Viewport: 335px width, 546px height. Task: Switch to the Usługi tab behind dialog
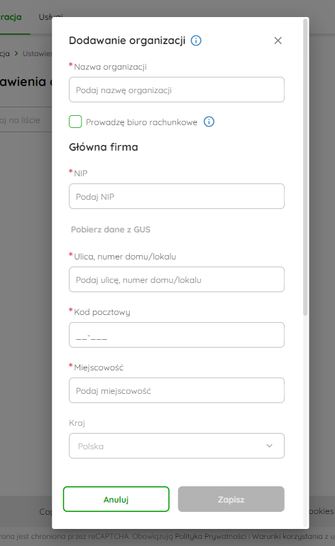[45, 17]
